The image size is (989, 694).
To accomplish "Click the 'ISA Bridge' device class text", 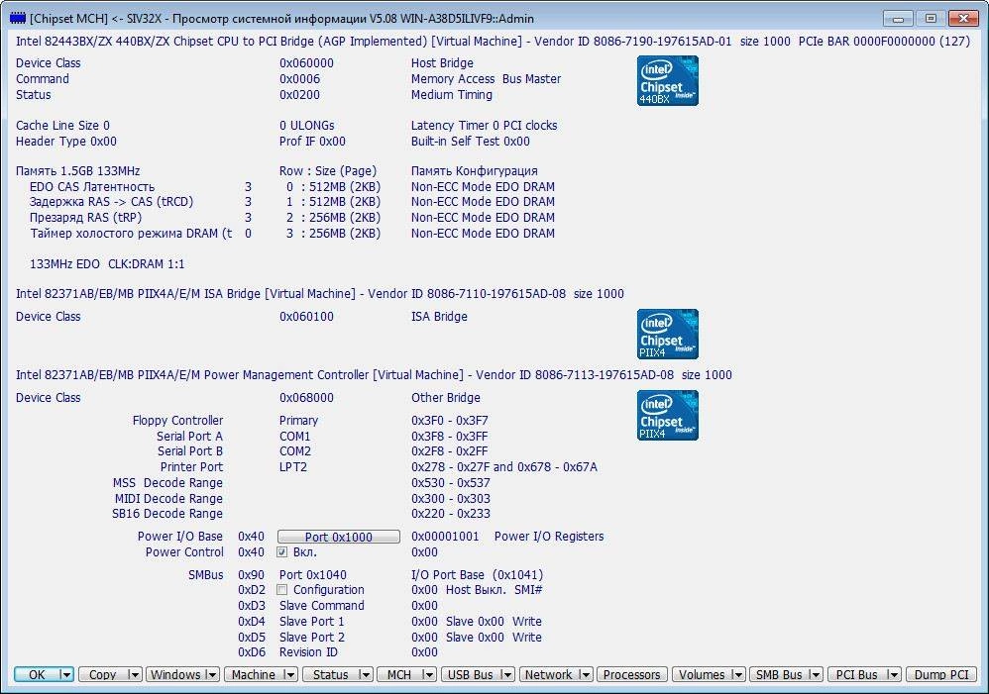I will [439, 317].
